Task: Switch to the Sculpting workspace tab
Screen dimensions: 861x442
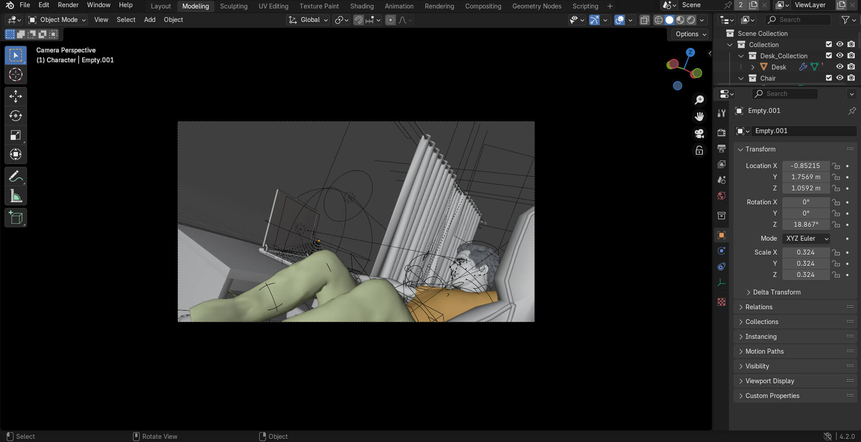Action: tap(234, 6)
